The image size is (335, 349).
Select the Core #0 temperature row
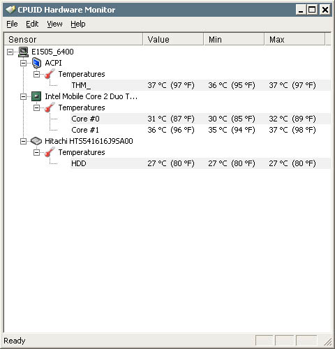pos(200,119)
